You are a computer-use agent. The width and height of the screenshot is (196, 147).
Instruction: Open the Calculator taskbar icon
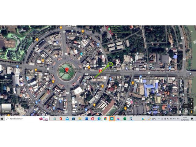pos(131,119)
